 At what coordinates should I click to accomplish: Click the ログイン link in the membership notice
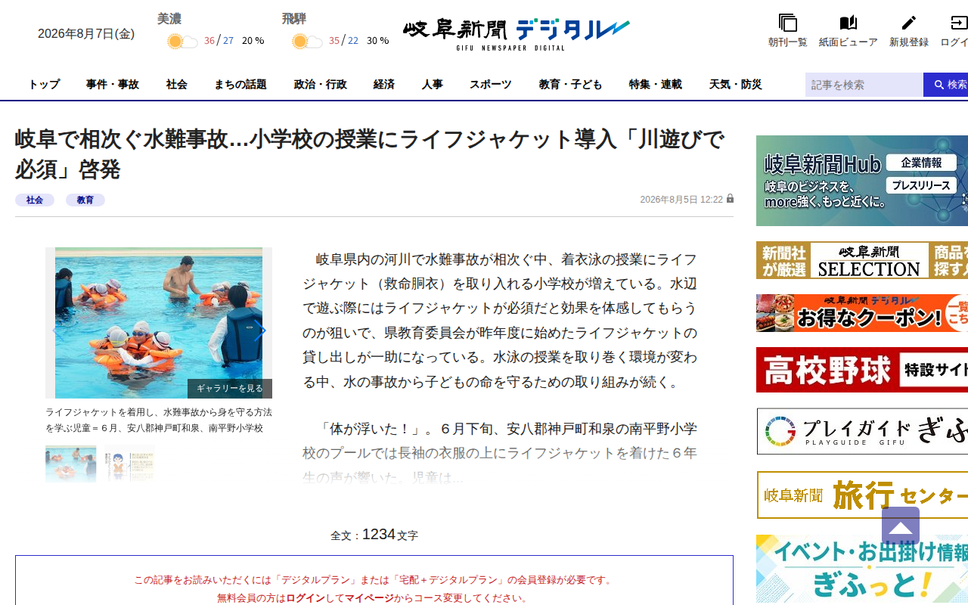pyautogui.click(x=306, y=597)
